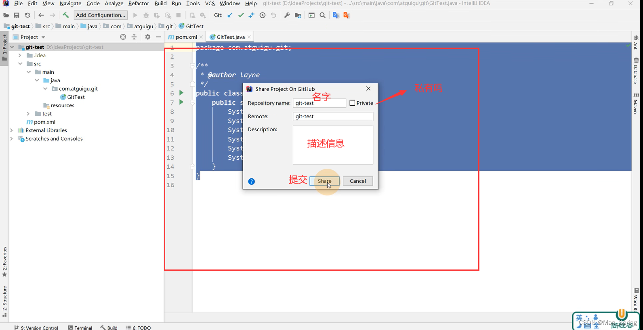Click the Run Anything window icon

point(311,15)
